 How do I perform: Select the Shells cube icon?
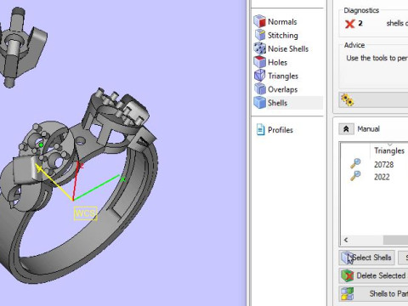click(x=260, y=103)
